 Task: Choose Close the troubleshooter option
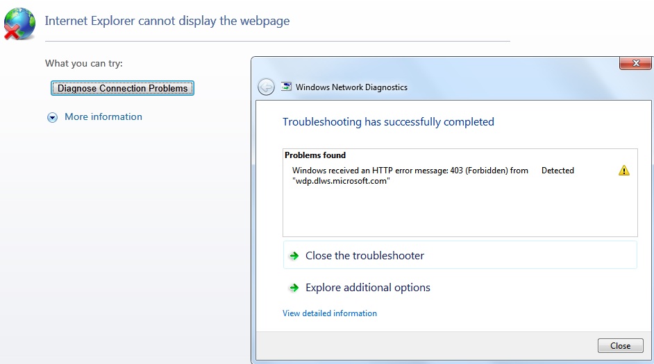[x=460, y=255]
